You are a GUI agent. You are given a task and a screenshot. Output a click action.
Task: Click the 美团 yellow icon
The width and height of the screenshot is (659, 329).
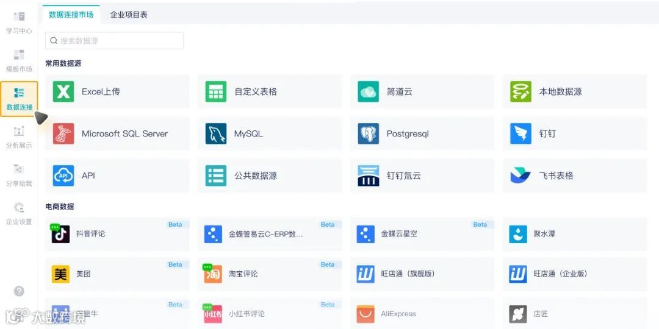click(x=60, y=274)
